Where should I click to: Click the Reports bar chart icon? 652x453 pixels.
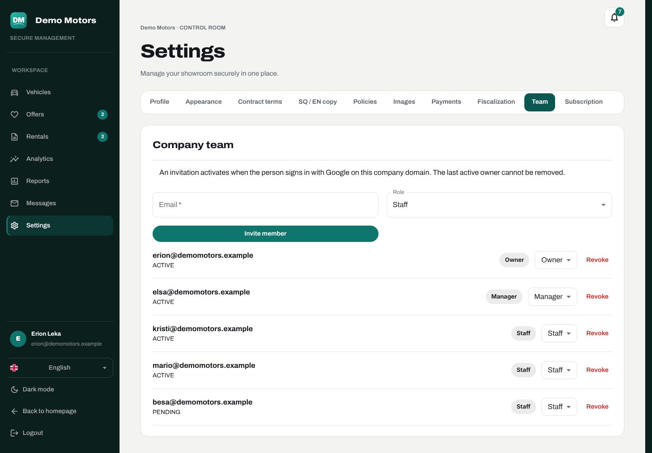[x=14, y=181]
